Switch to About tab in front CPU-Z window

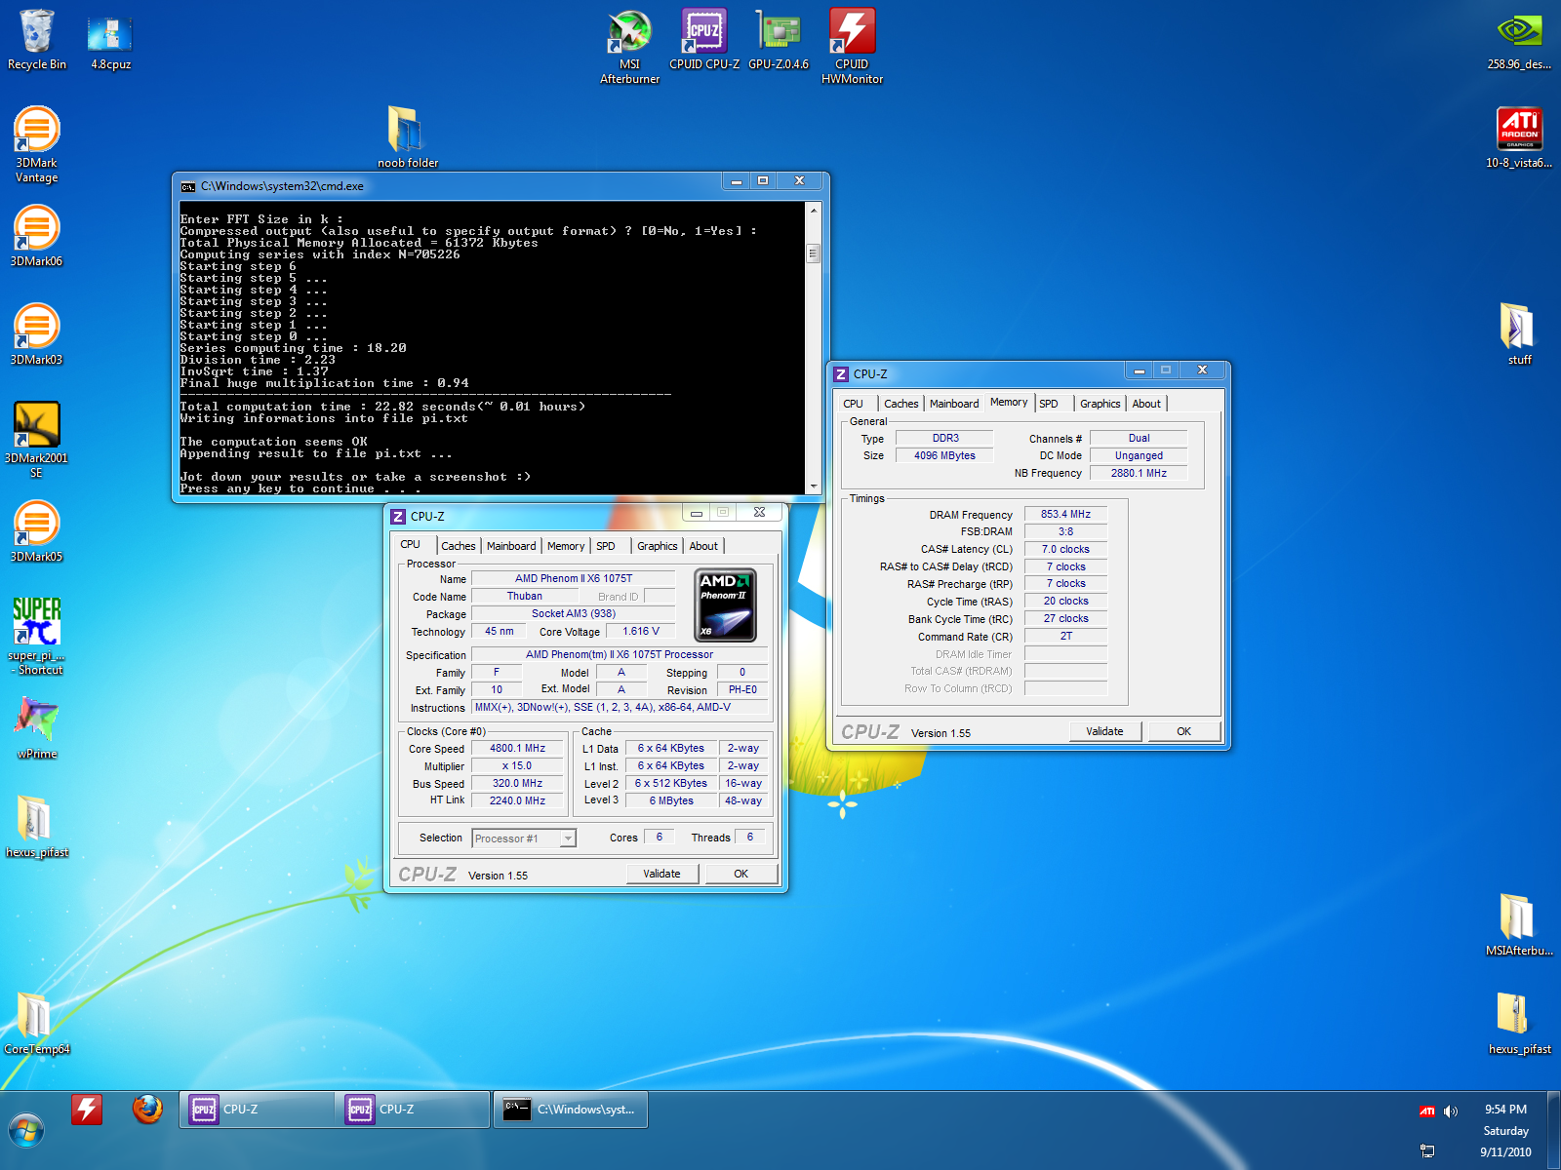pos(703,546)
